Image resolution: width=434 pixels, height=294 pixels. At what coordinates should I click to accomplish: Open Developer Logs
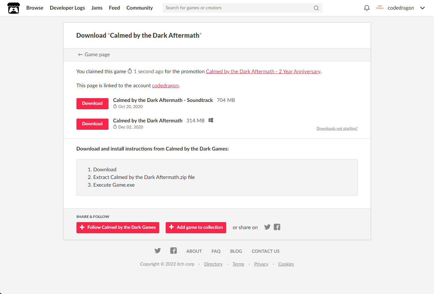coord(67,8)
